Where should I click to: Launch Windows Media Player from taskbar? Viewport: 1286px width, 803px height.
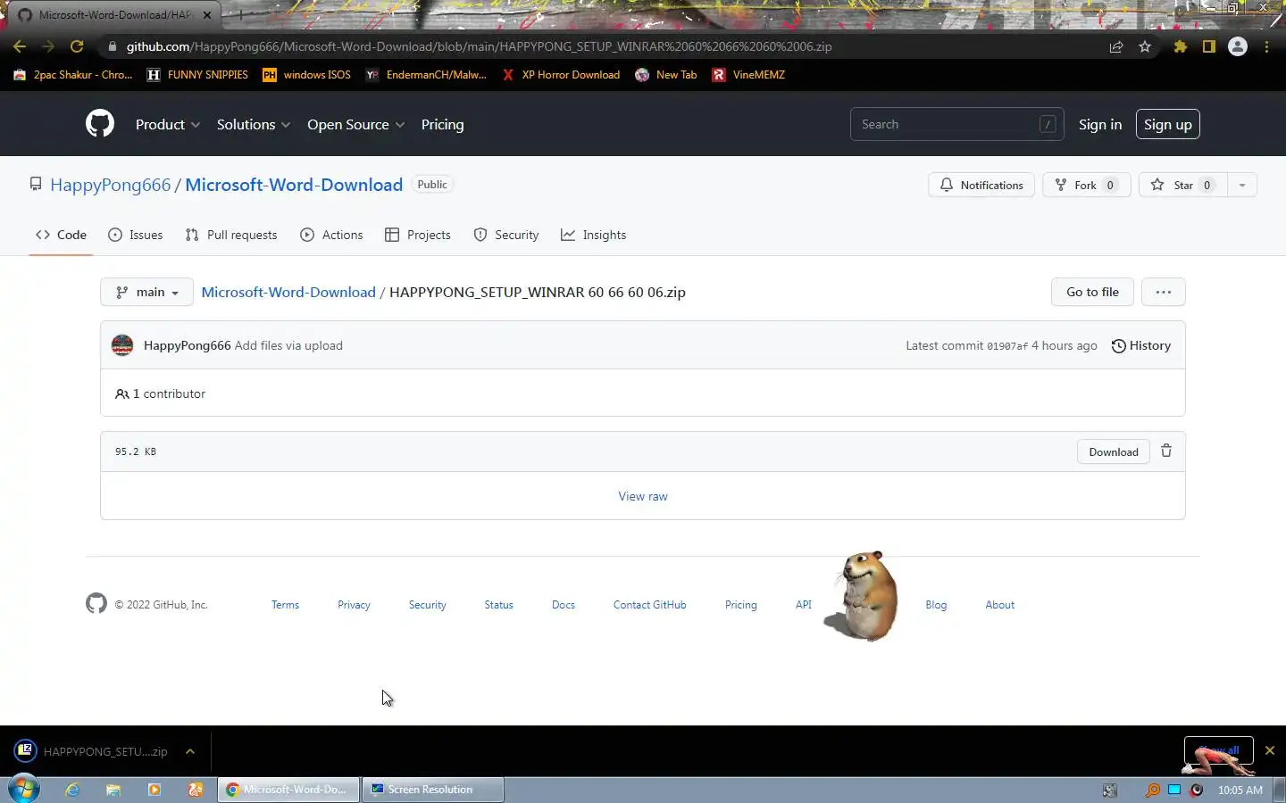154,790
